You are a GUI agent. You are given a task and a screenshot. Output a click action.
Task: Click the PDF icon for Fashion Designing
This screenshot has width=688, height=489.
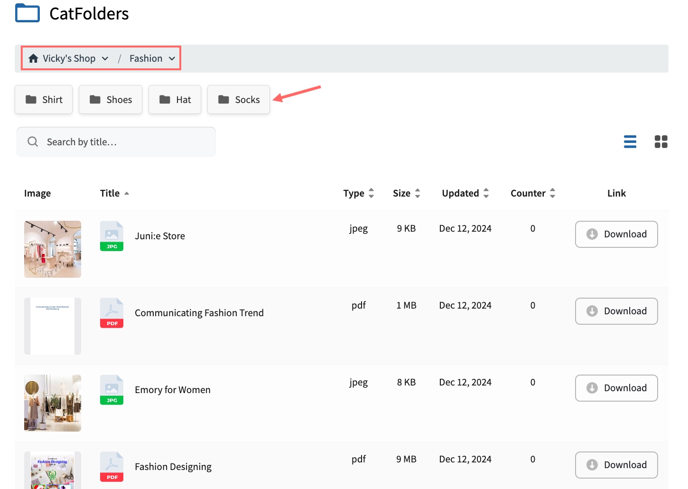112,467
